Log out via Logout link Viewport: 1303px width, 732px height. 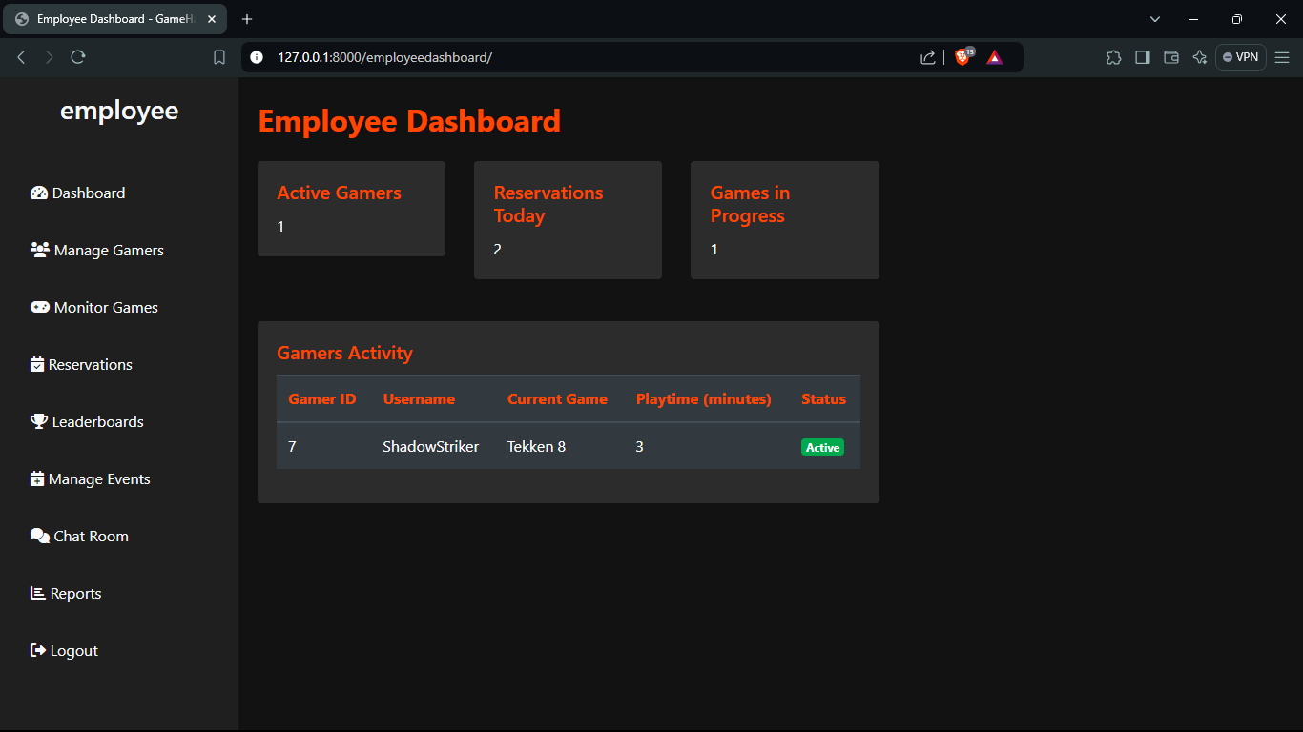[x=65, y=650]
